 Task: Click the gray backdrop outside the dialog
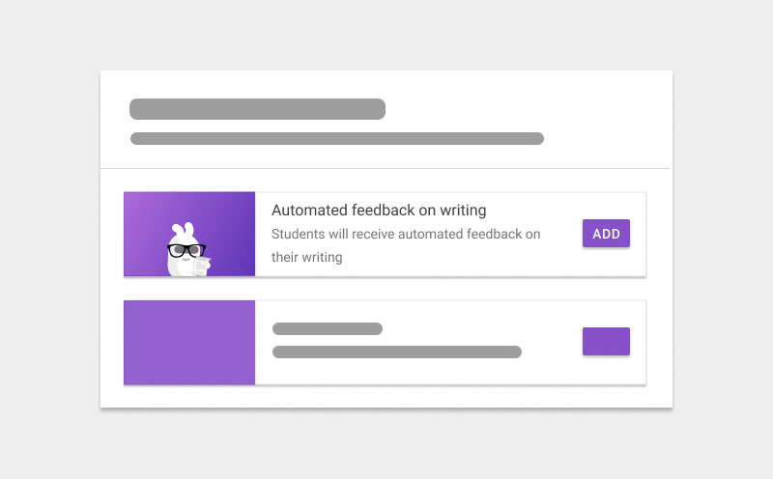(48, 241)
